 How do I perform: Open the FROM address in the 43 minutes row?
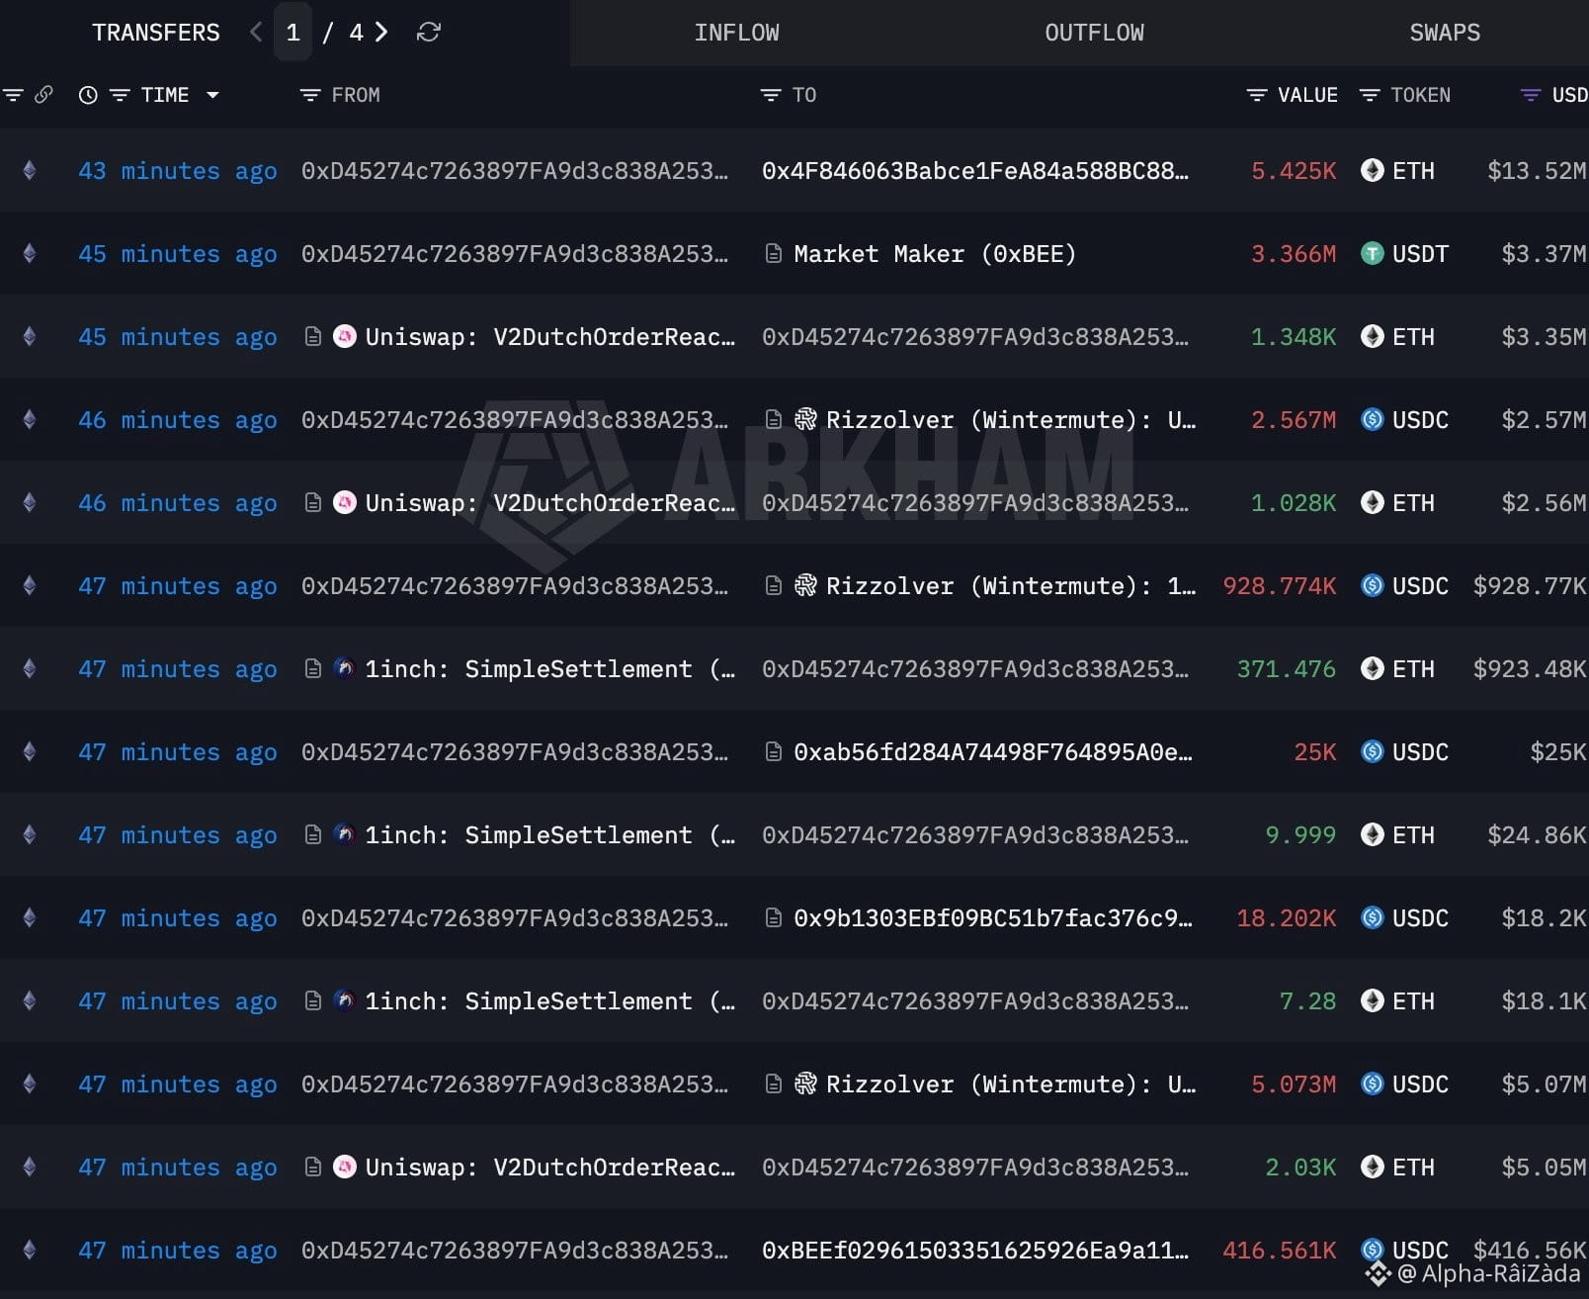click(x=515, y=170)
